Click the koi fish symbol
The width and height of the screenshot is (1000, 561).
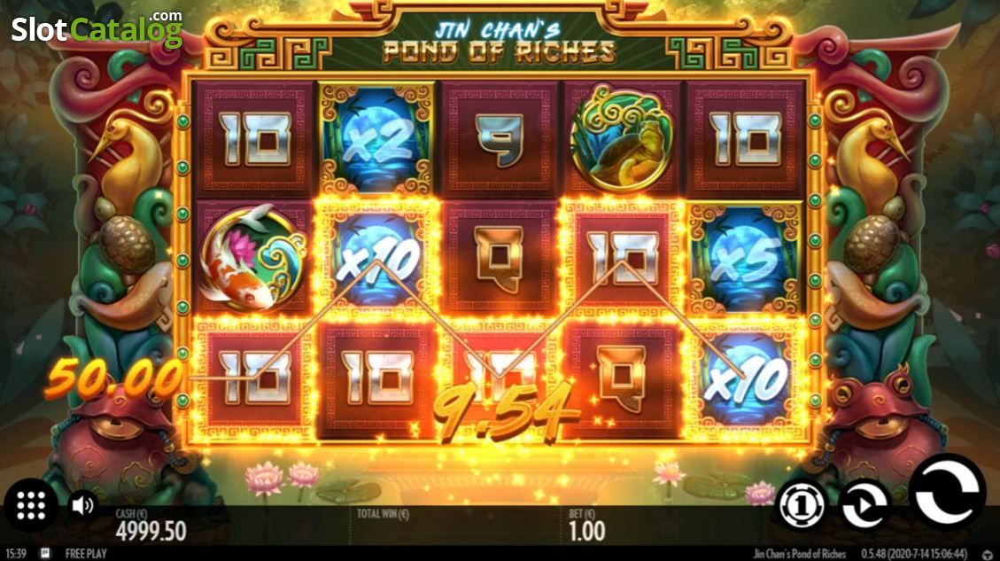253,256
